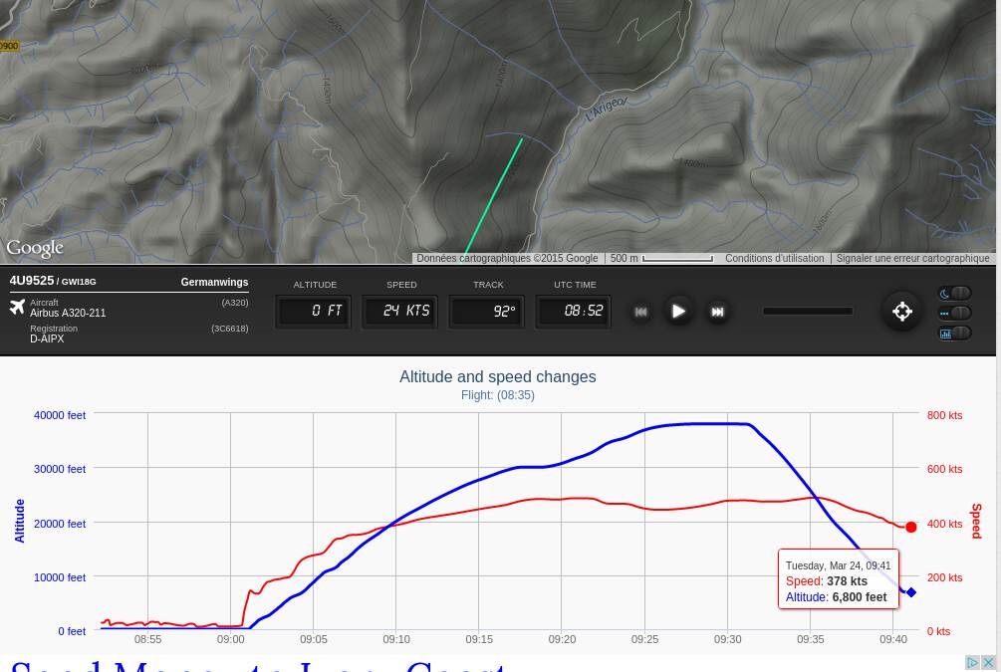Open Conditions d'utilisation link
Screen dimensions: 1001x672
pos(774,259)
